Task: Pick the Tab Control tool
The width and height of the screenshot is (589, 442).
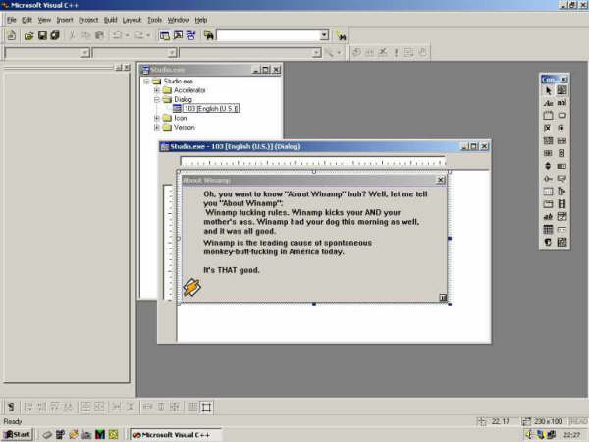Action: pyautogui.click(x=548, y=204)
